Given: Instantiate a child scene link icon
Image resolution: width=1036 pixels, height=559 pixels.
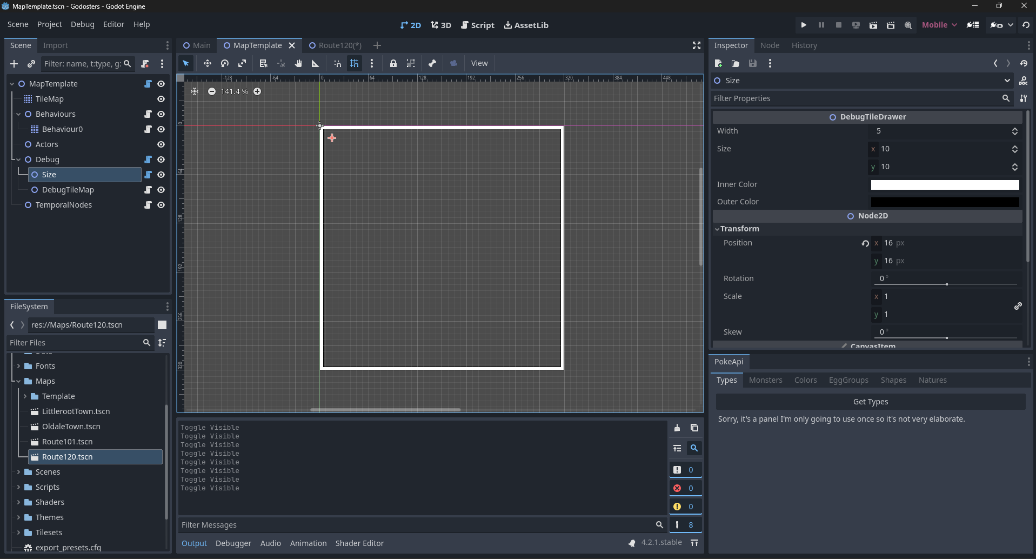Looking at the screenshot, I should 31,64.
